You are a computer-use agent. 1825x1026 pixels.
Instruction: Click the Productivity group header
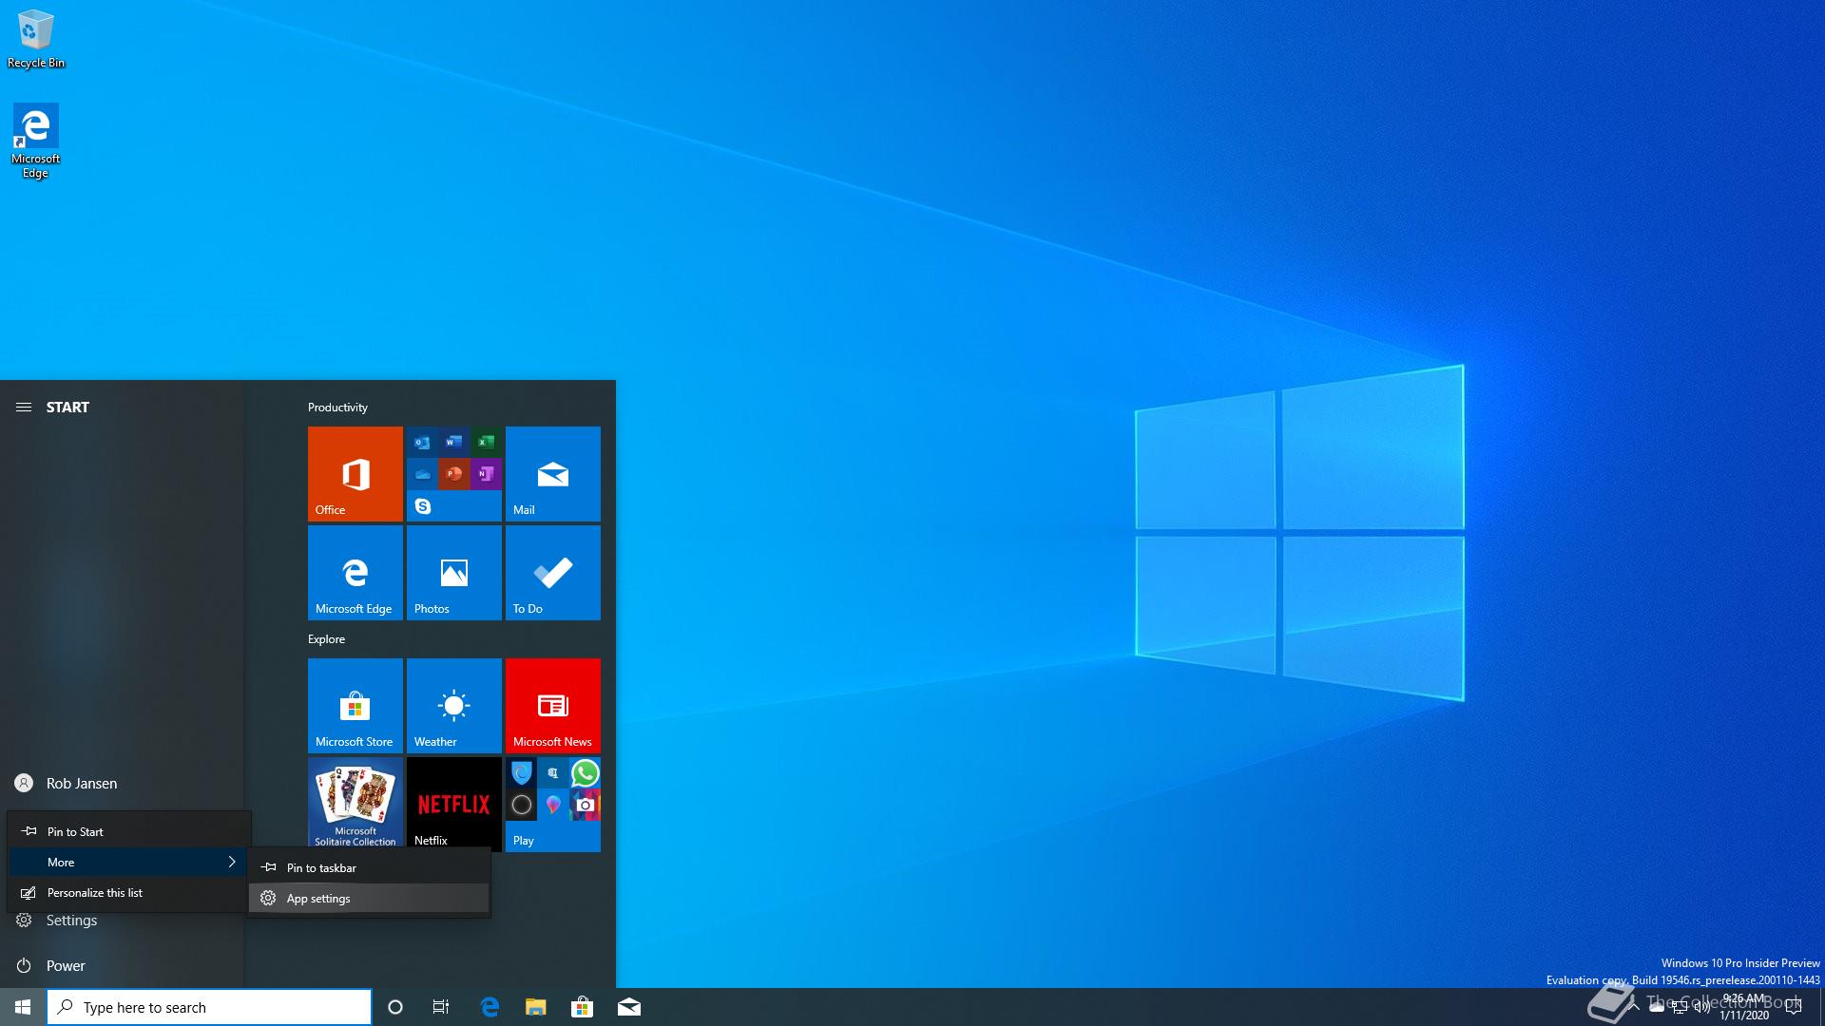tap(337, 407)
